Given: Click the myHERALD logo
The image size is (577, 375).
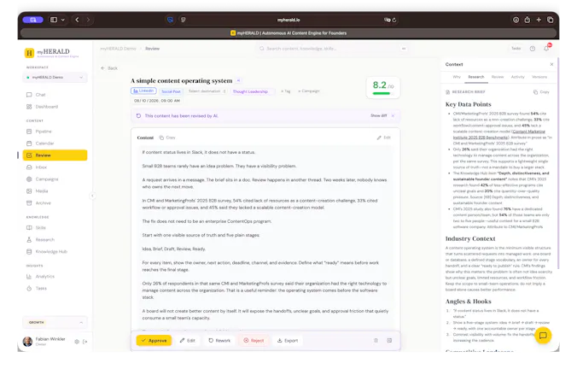Looking at the screenshot, I should [x=51, y=53].
